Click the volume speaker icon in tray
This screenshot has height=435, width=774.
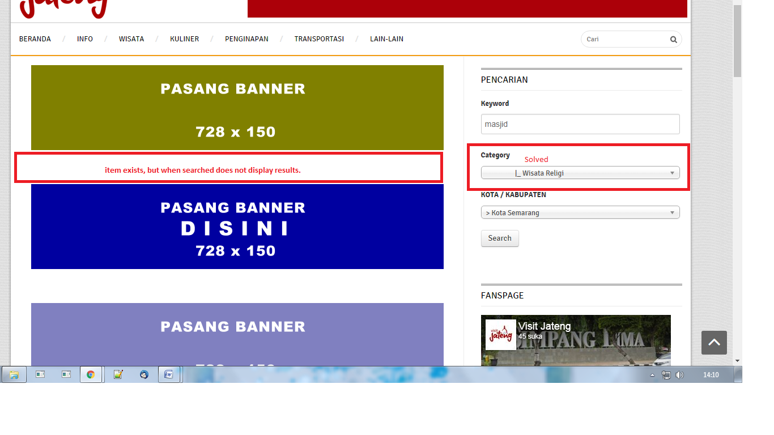(x=679, y=375)
